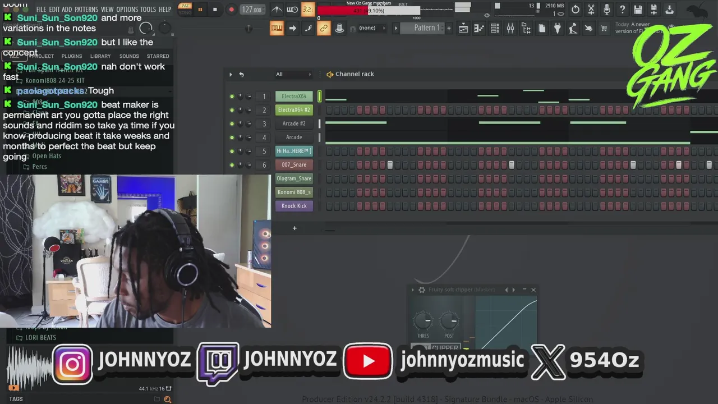
Task: Open the plugin picker plug icon
Action: pos(557,28)
